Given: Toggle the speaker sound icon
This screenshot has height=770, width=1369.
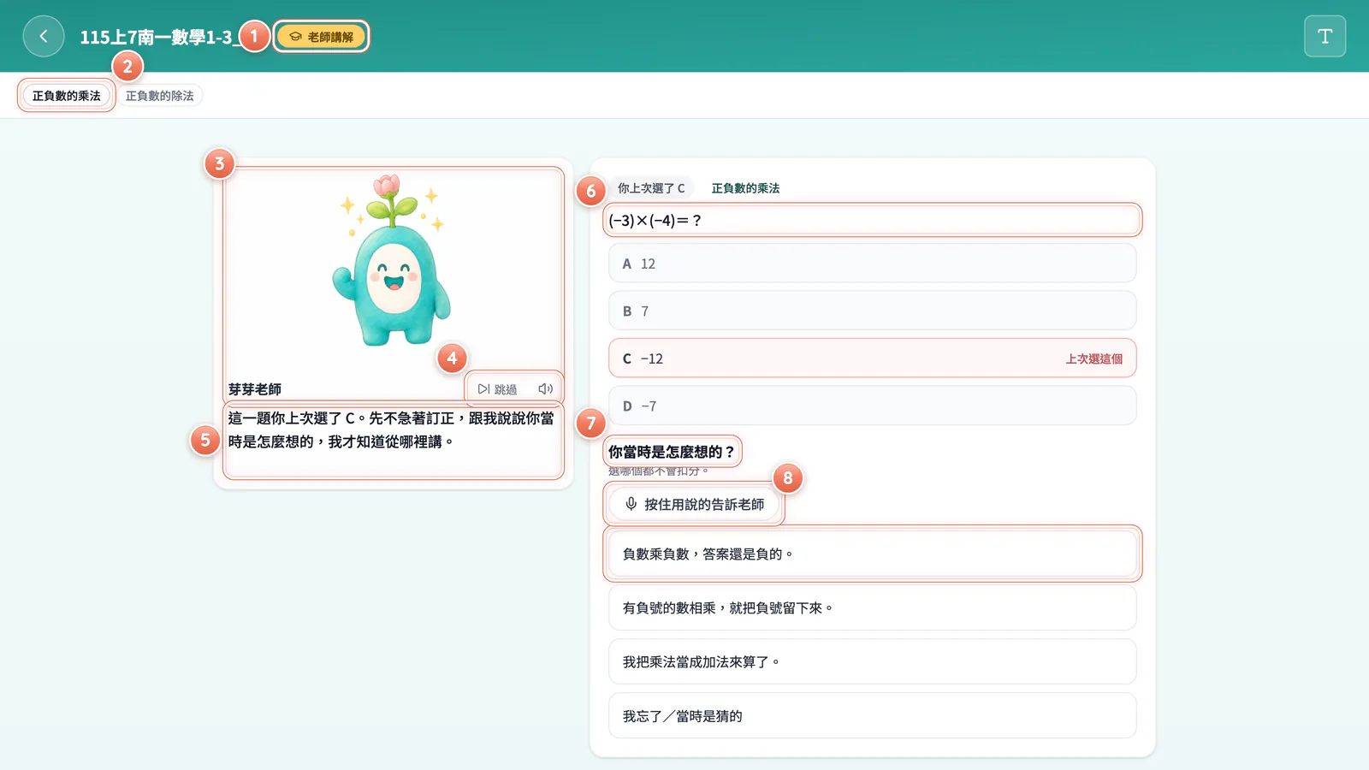Looking at the screenshot, I should tap(545, 389).
